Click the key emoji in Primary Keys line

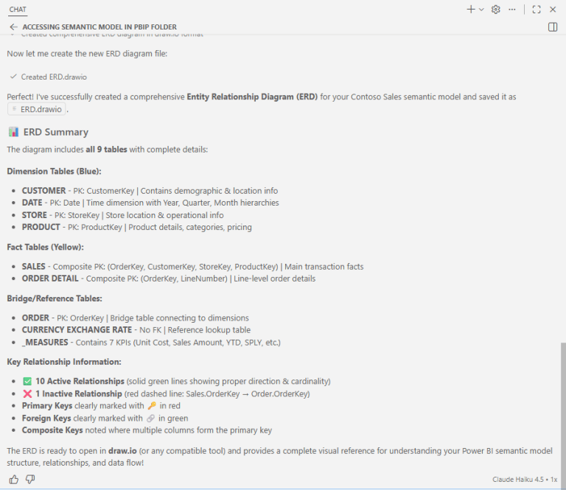[152, 406]
